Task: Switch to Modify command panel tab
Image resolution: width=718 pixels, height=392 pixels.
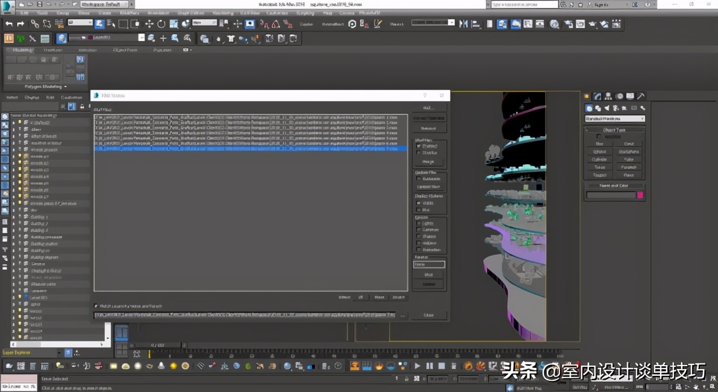Action: 598,96
